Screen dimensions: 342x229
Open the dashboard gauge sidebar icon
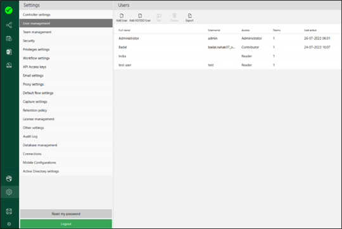(9, 65)
